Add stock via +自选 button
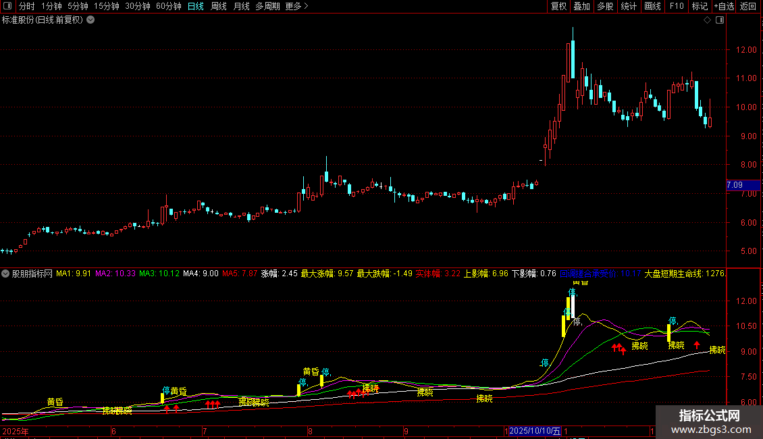 (724, 6)
